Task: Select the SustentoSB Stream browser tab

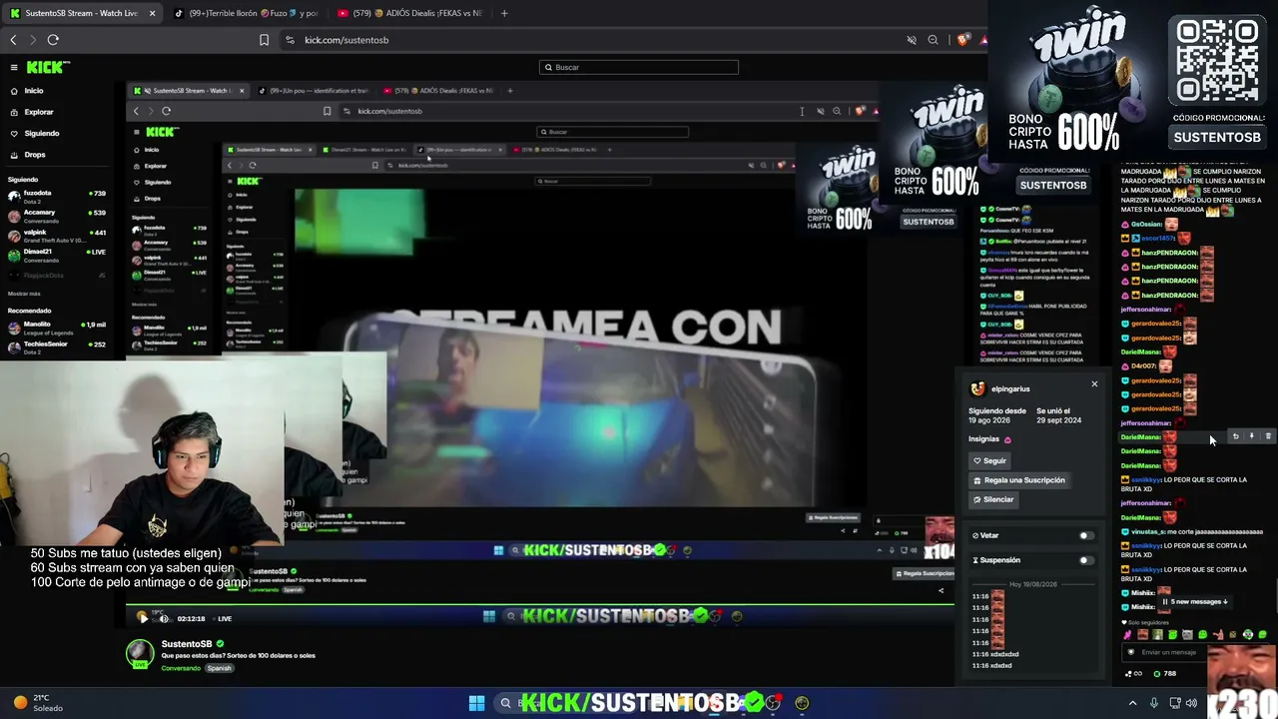Action: 82,13
